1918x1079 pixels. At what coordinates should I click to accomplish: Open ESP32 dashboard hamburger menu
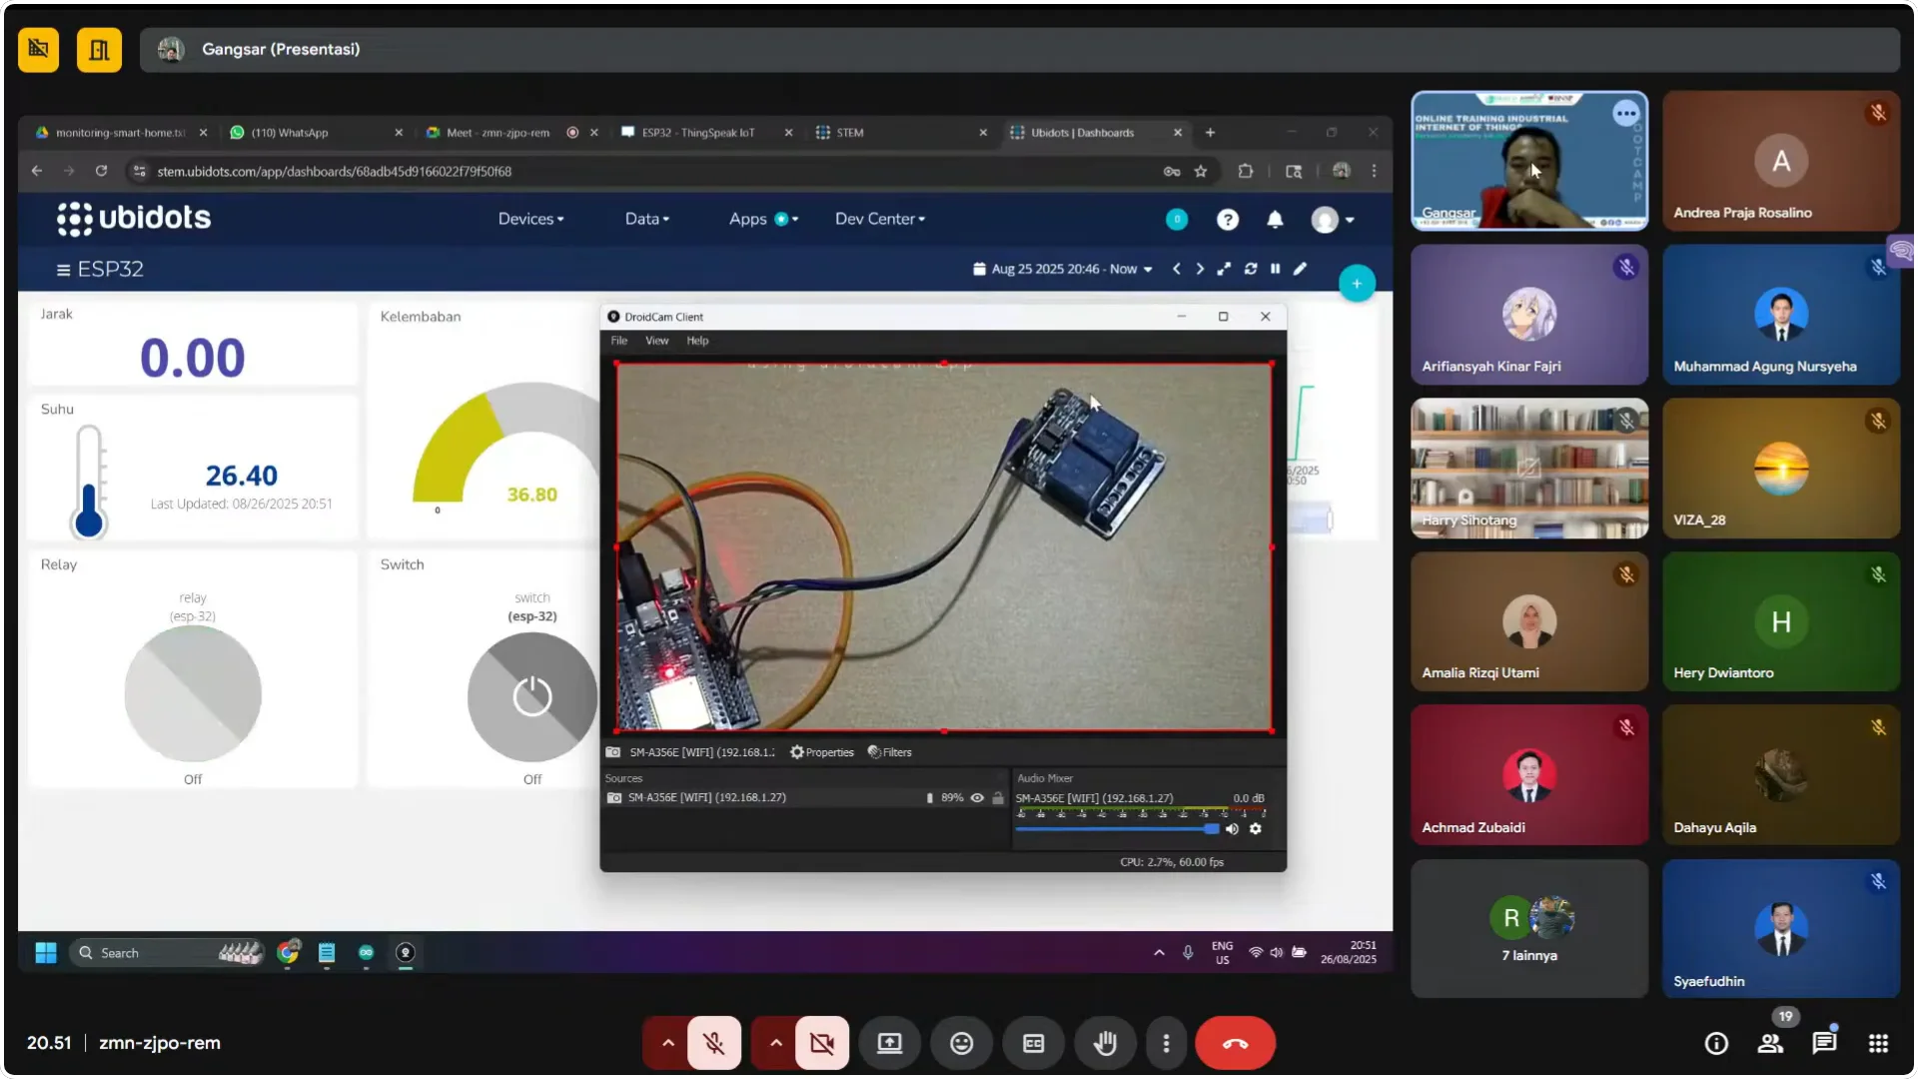(x=63, y=270)
